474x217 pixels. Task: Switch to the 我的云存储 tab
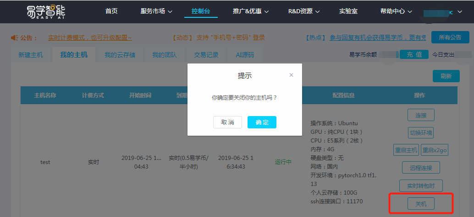click(x=120, y=55)
